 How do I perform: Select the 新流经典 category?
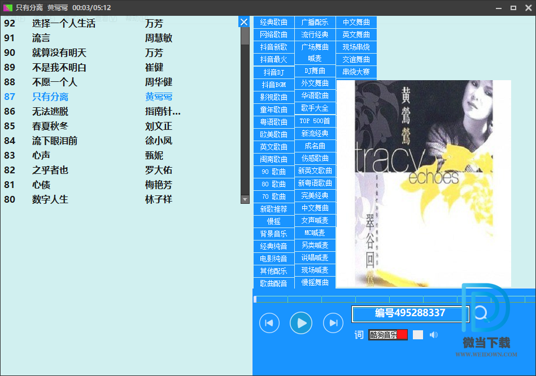pyautogui.click(x=315, y=134)
